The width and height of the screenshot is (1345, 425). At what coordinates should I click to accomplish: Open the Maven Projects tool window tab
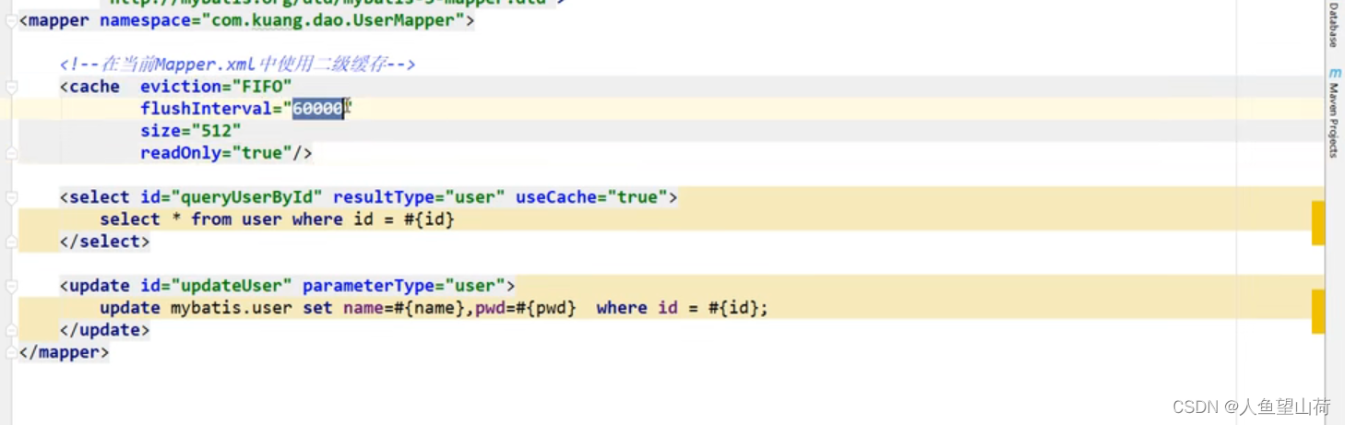pos(1333,120)
